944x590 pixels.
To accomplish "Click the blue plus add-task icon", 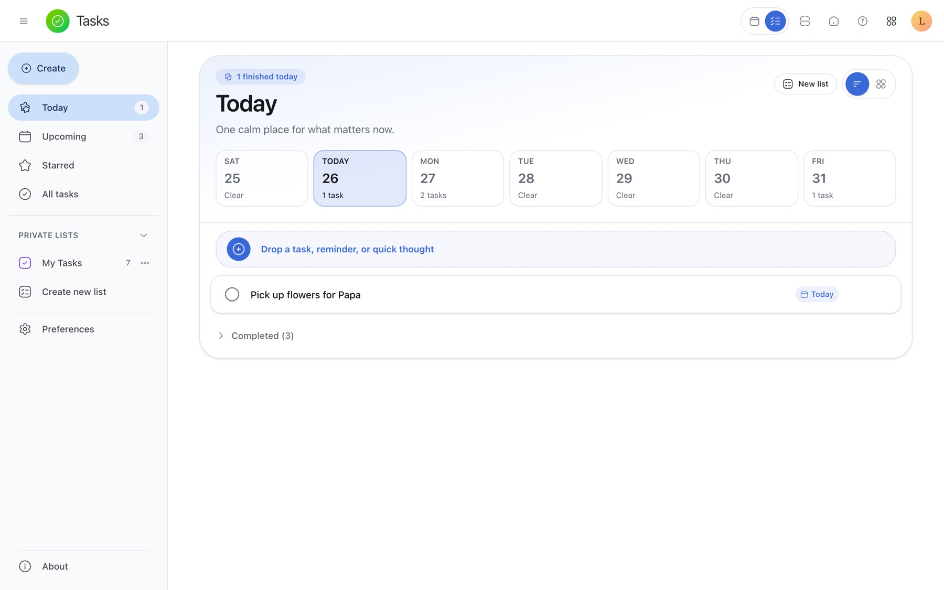I will [239, 249].
